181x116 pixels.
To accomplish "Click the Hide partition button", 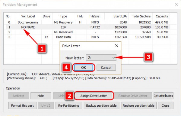I will tap(41, 96).
